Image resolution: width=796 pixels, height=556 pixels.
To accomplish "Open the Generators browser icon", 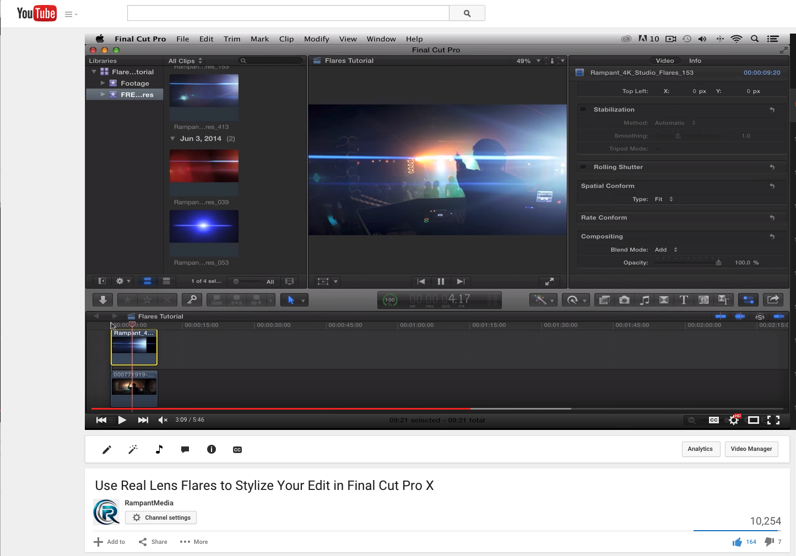I will pos(703,300).
